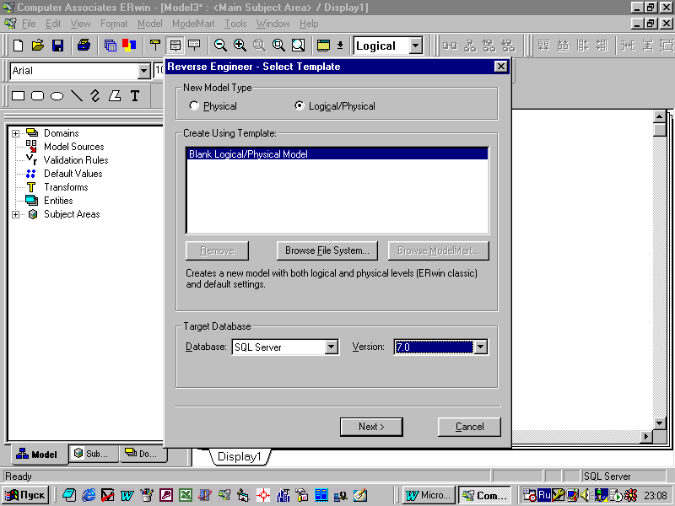Open the Domains node in the model tree

coord(61,133)
